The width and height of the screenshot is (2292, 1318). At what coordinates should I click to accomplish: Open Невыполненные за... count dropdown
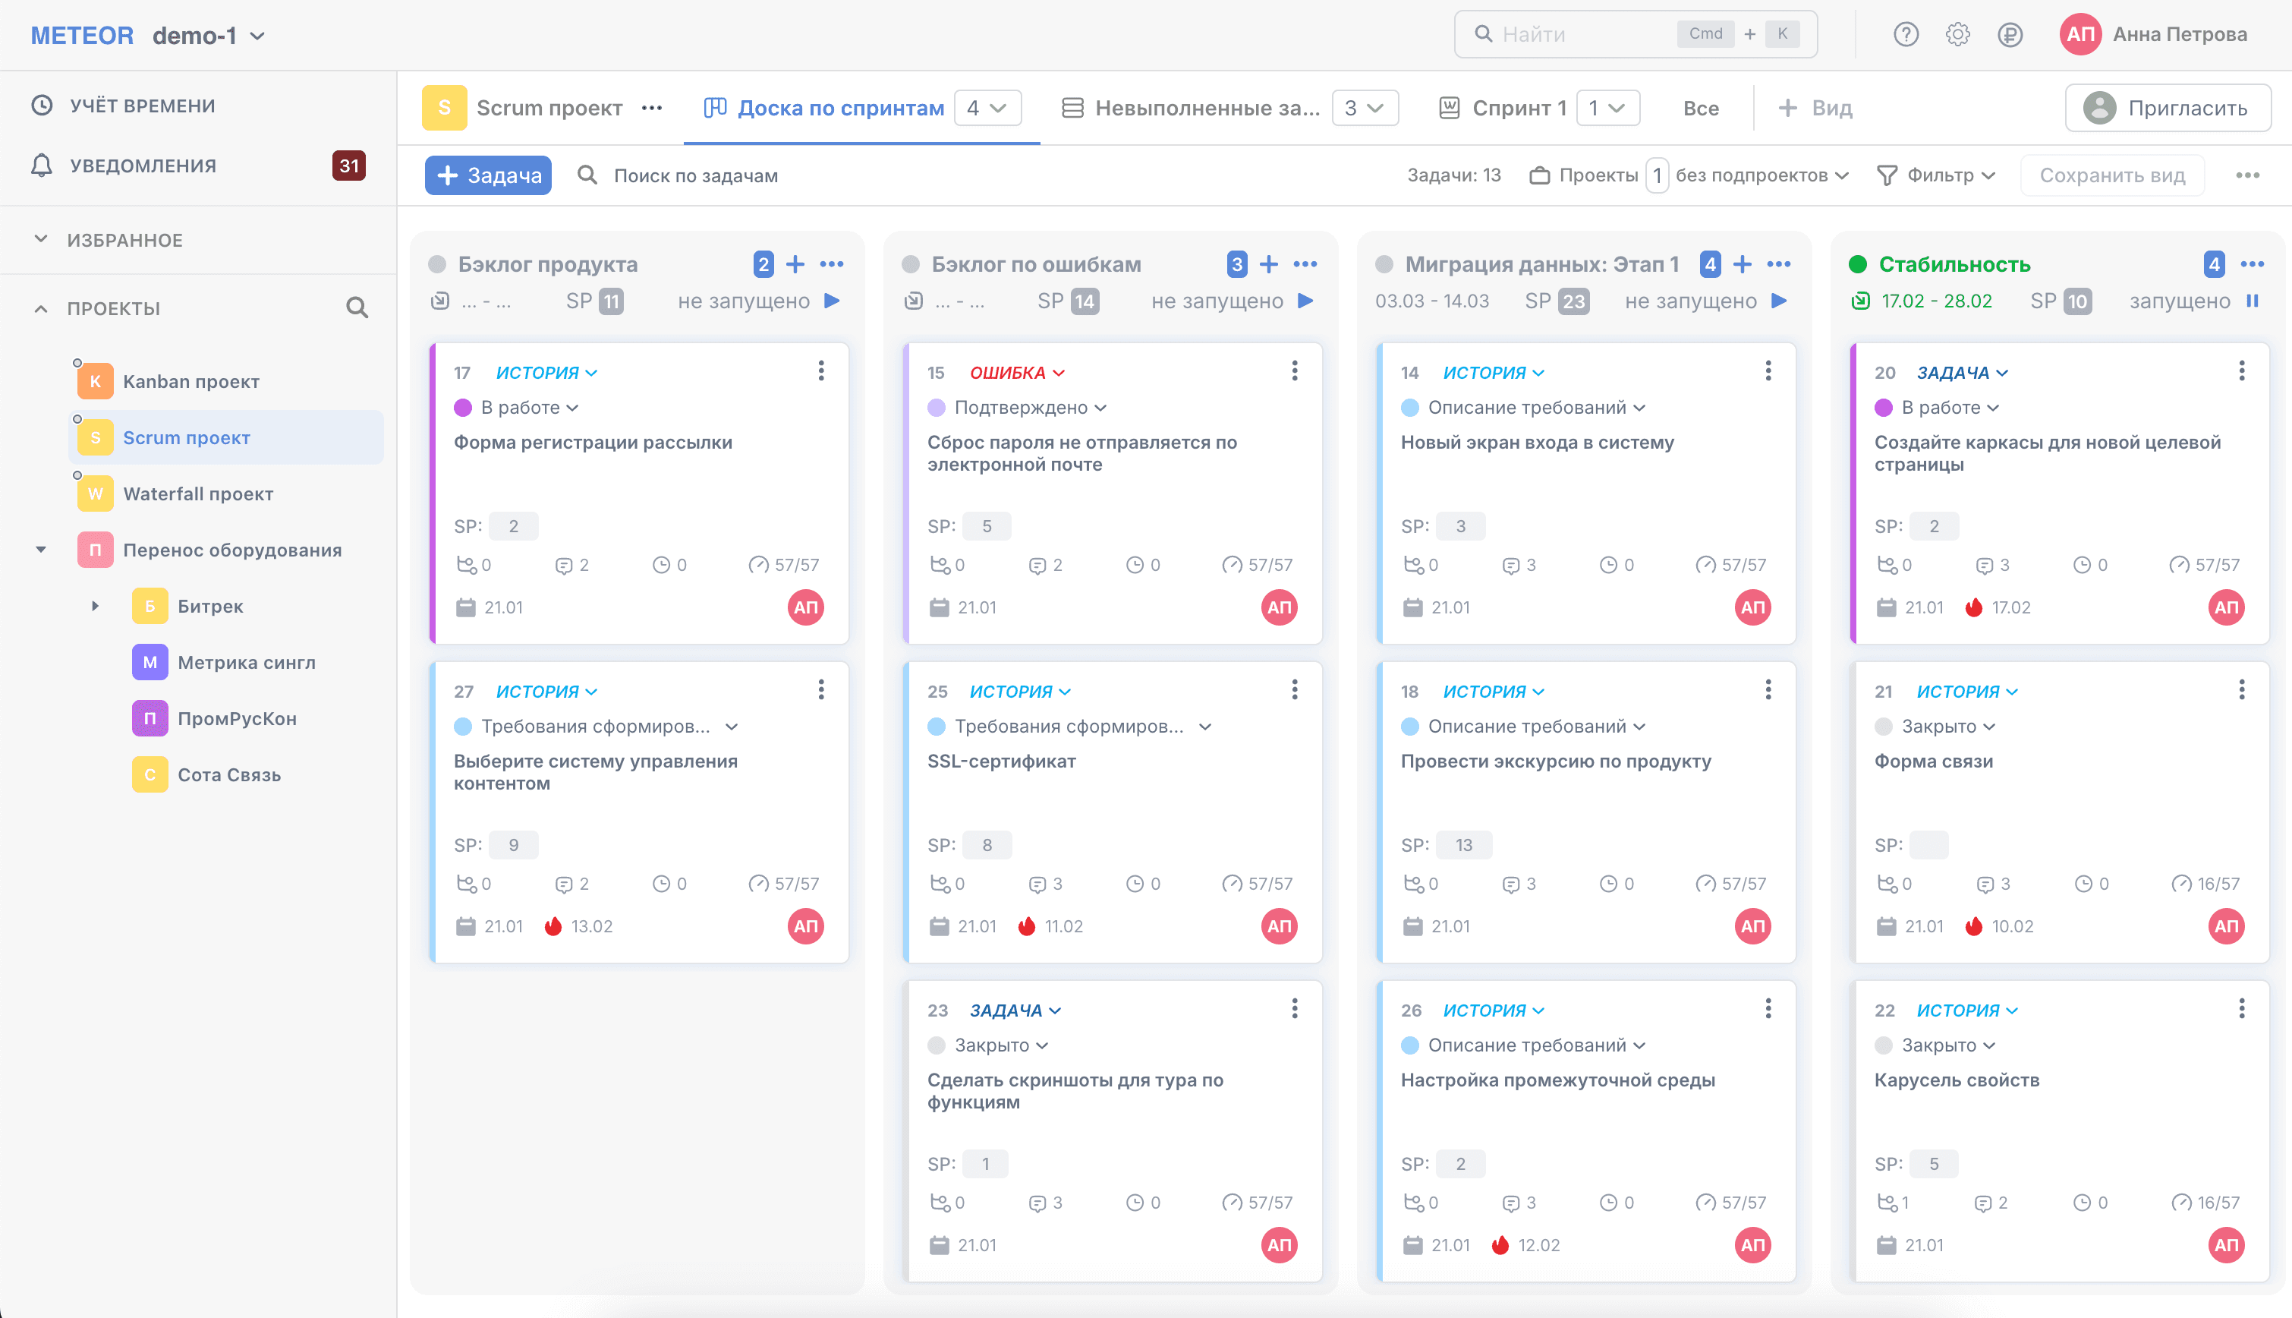coord(1365,108)
